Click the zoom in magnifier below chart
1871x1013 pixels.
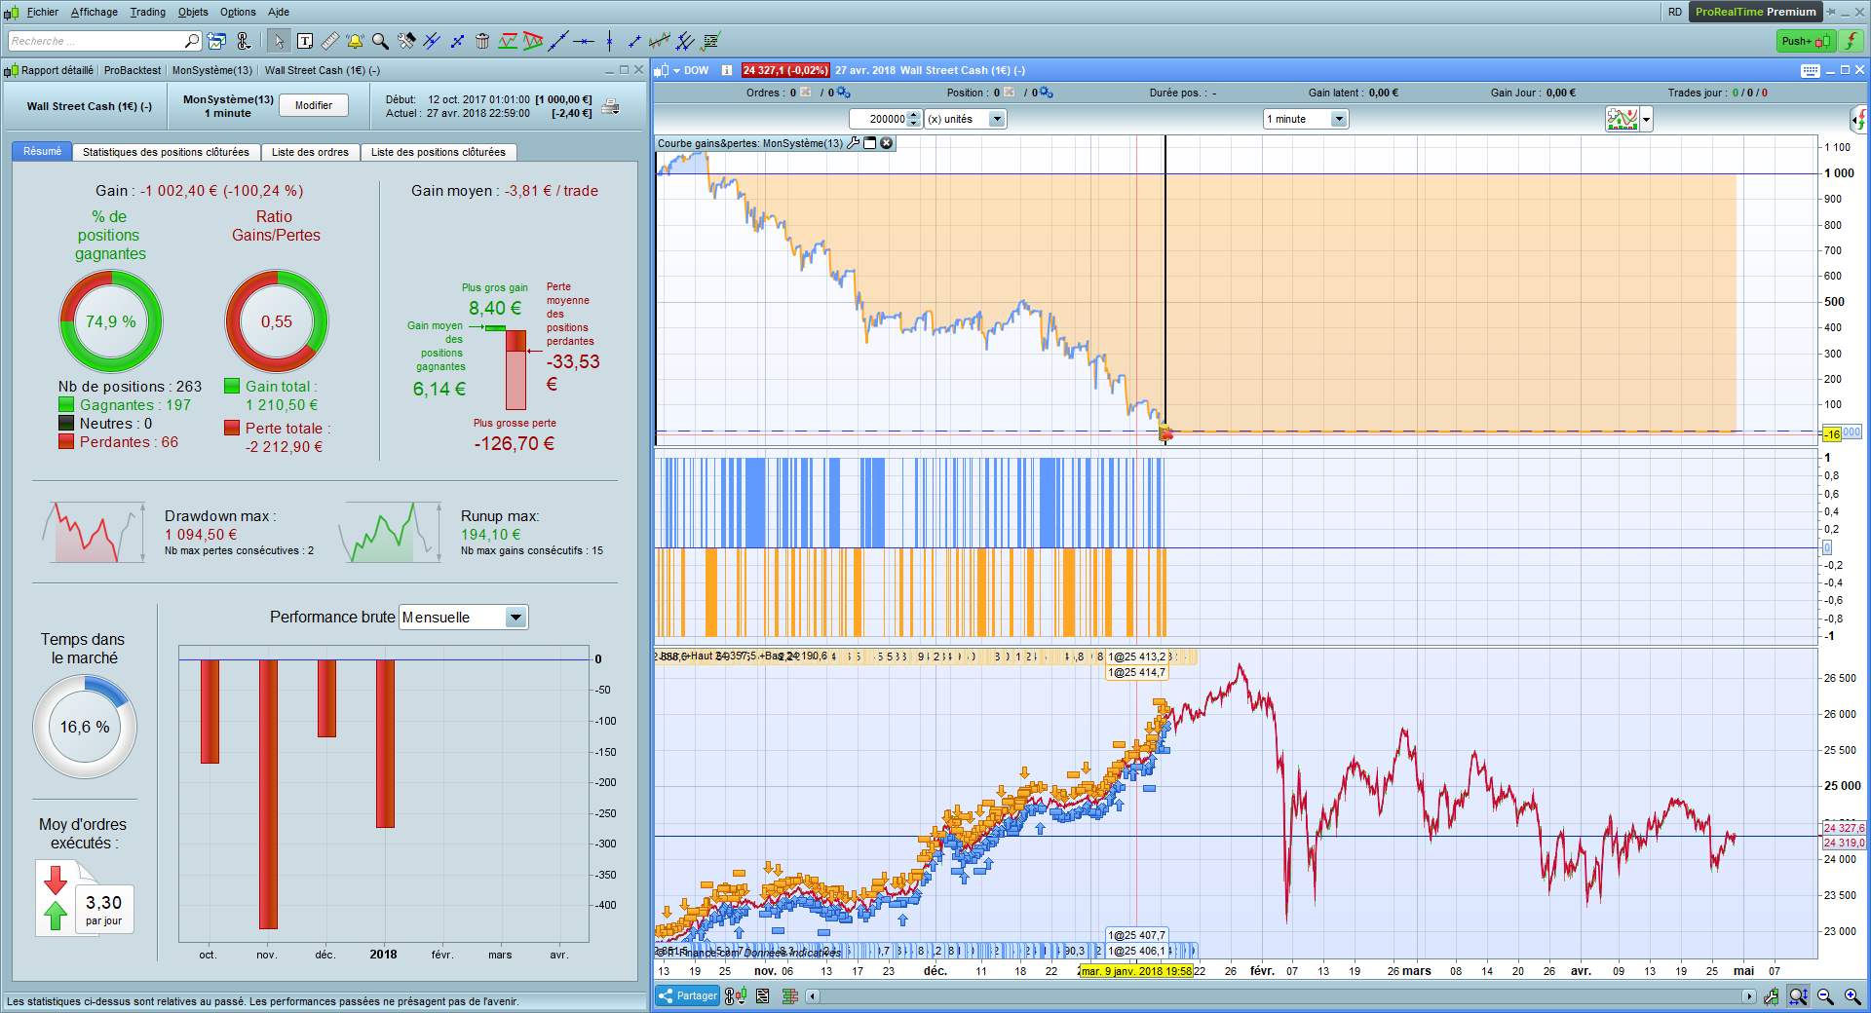point(1852,996)
